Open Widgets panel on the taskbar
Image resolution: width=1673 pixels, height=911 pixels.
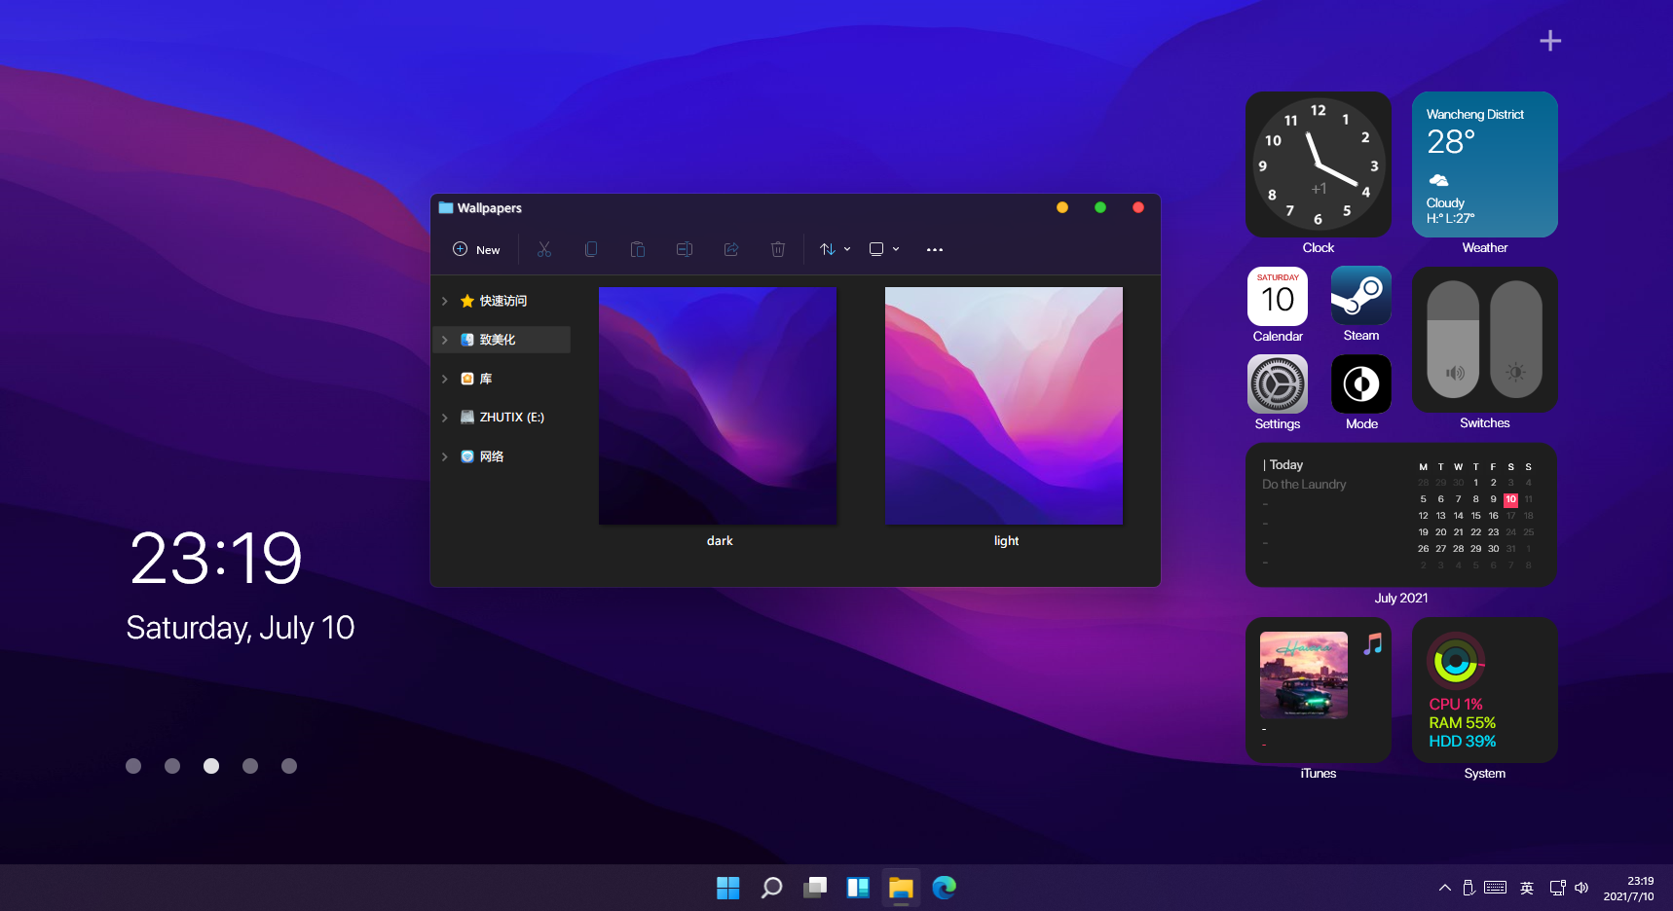858,888
